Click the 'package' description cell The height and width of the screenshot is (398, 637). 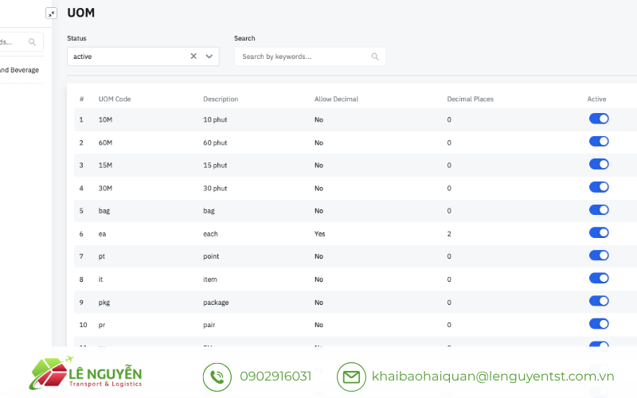[x=216, y=302]
